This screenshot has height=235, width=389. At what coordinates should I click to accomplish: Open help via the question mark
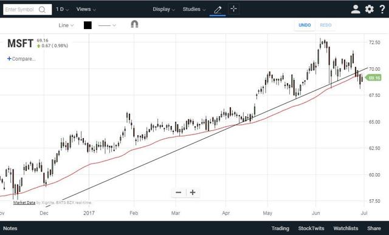382,9
